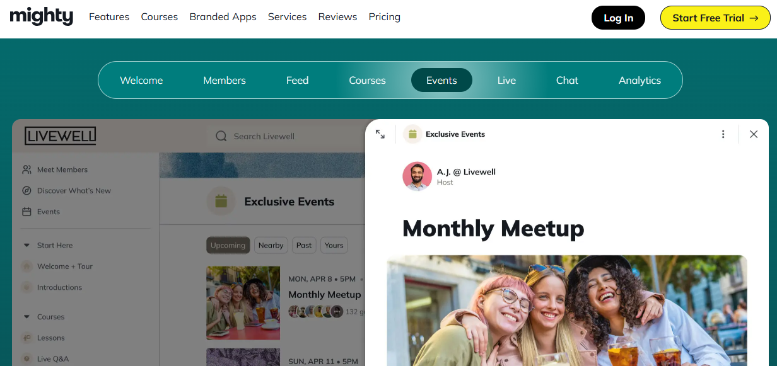
Task: Close the event detail panel
Action: [x=753, y=134]
